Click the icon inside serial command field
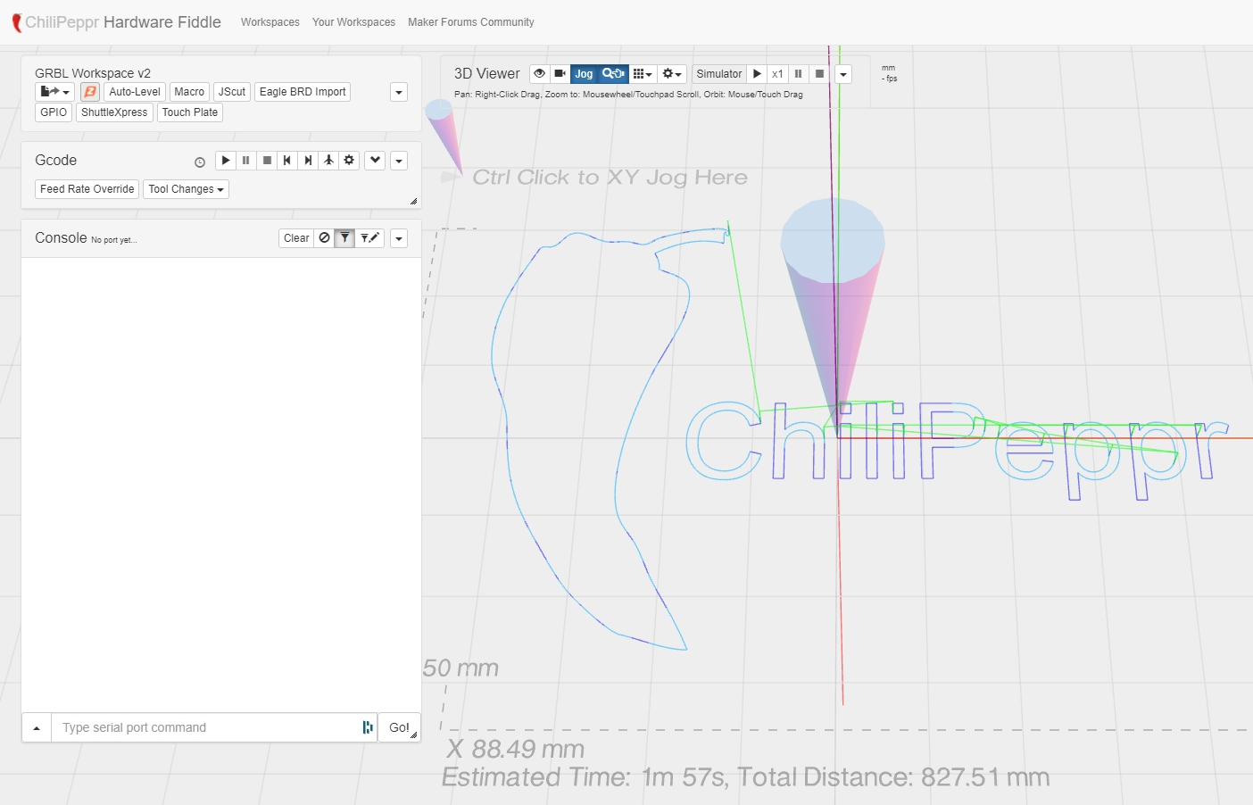1253x805 pixels. 367,727
